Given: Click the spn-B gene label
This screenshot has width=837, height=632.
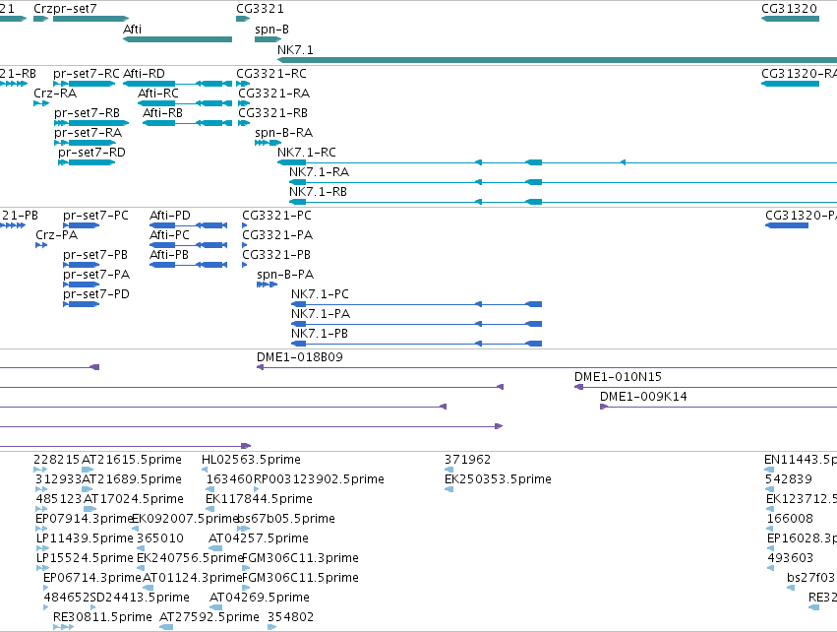Looking at the screenshot, I should click(x=271, y=30).
